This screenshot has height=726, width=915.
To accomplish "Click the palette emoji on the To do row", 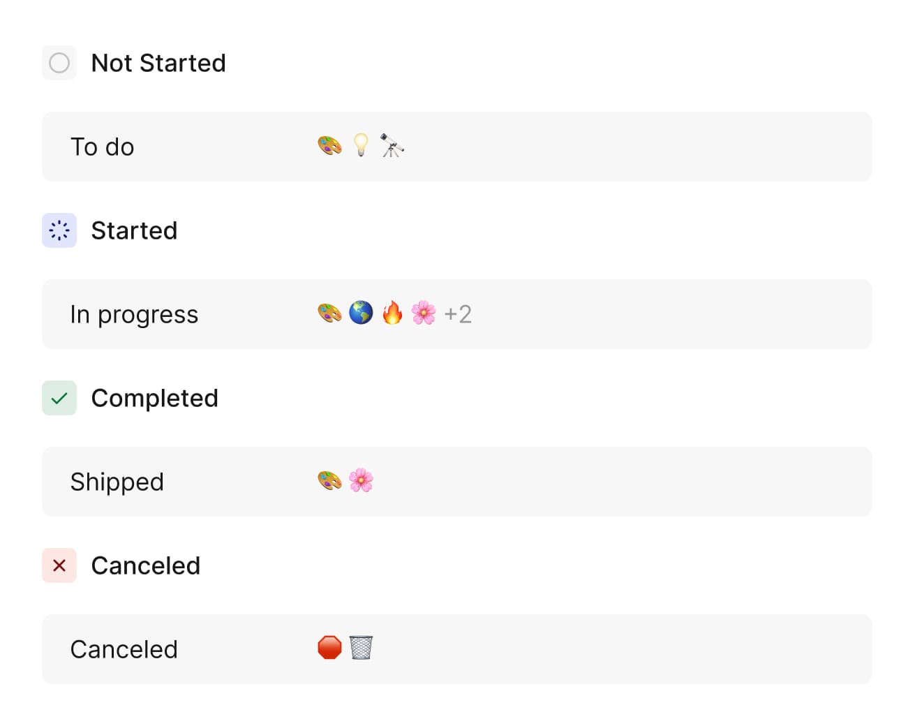I will pyautogui.click(x=328, y=145).
